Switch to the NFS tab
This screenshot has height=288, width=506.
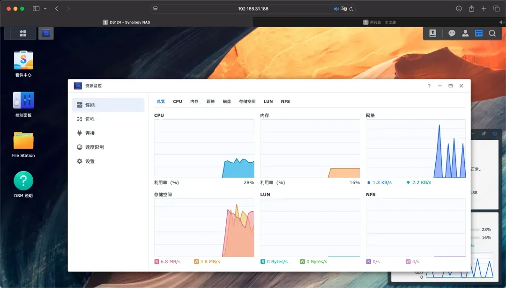click(x=285, y=101)
